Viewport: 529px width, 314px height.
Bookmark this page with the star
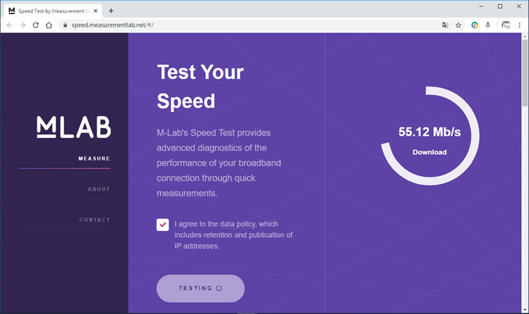(x=458, y=25)
